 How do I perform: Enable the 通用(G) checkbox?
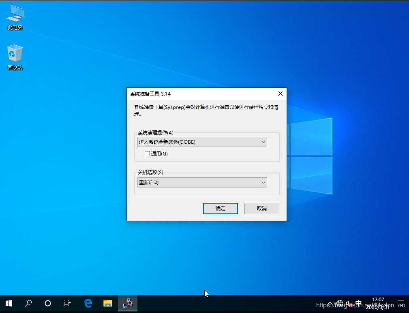pos(148,153)
